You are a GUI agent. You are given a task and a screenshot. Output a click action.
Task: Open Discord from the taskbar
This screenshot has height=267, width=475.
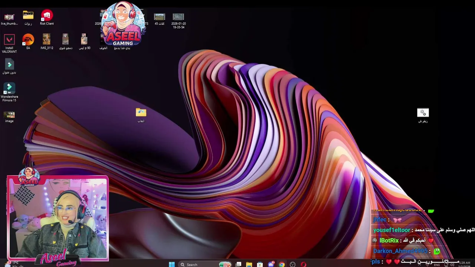(271, 264)
